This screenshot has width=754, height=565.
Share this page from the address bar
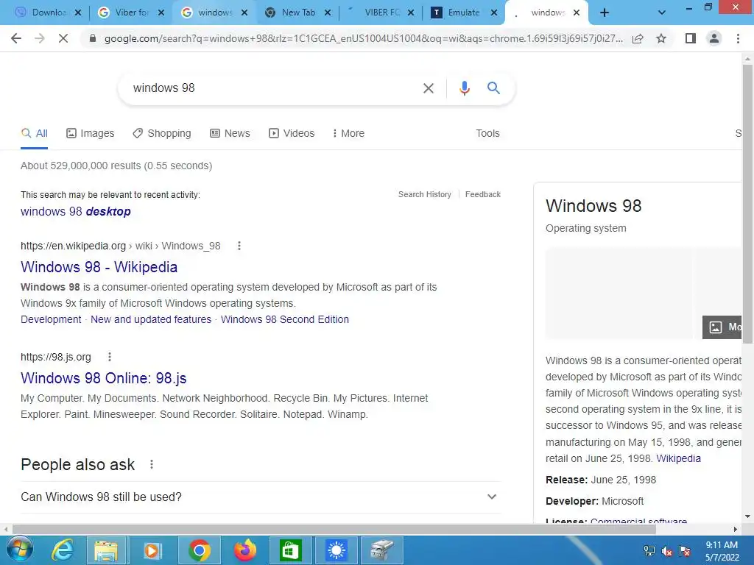pos(638,38)
